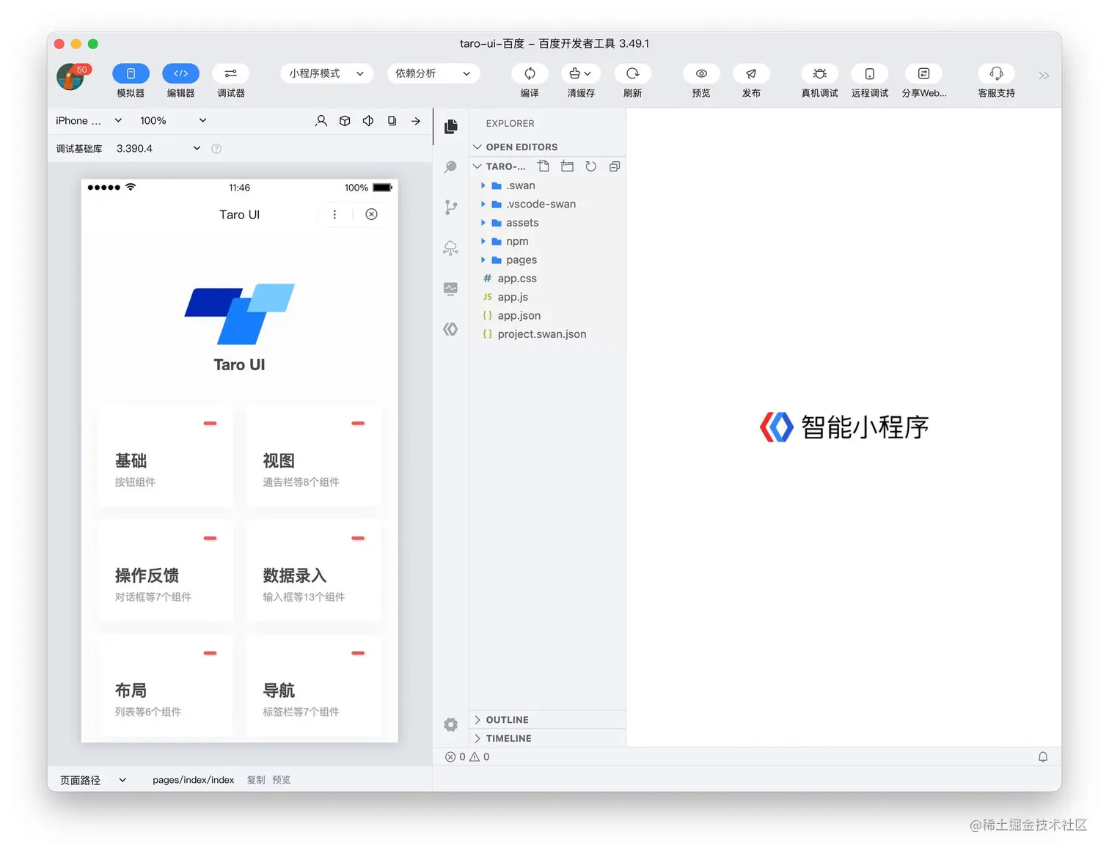Click 复制 to copy the page path
This screenshot has height=854, width=1109.
point(256,780)
